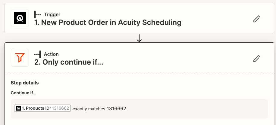The width and height of the screenshot is (276, 125).
Task: Click the grayed sample value in the Products ID pill
Action: point(60,108)
